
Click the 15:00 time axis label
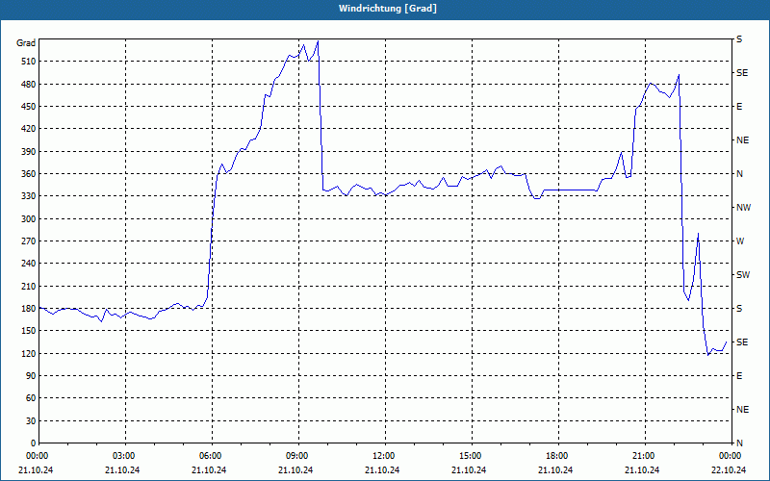point(472,456)
